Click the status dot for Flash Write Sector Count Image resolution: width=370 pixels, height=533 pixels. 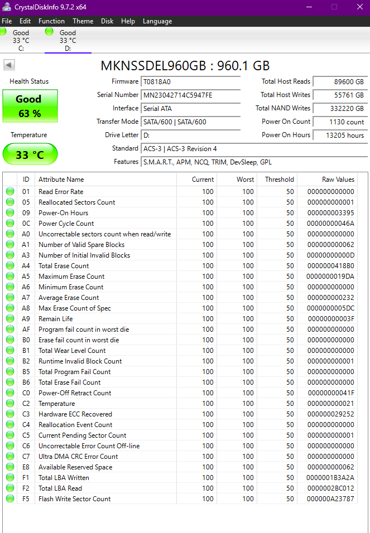[x=10, y=499]
